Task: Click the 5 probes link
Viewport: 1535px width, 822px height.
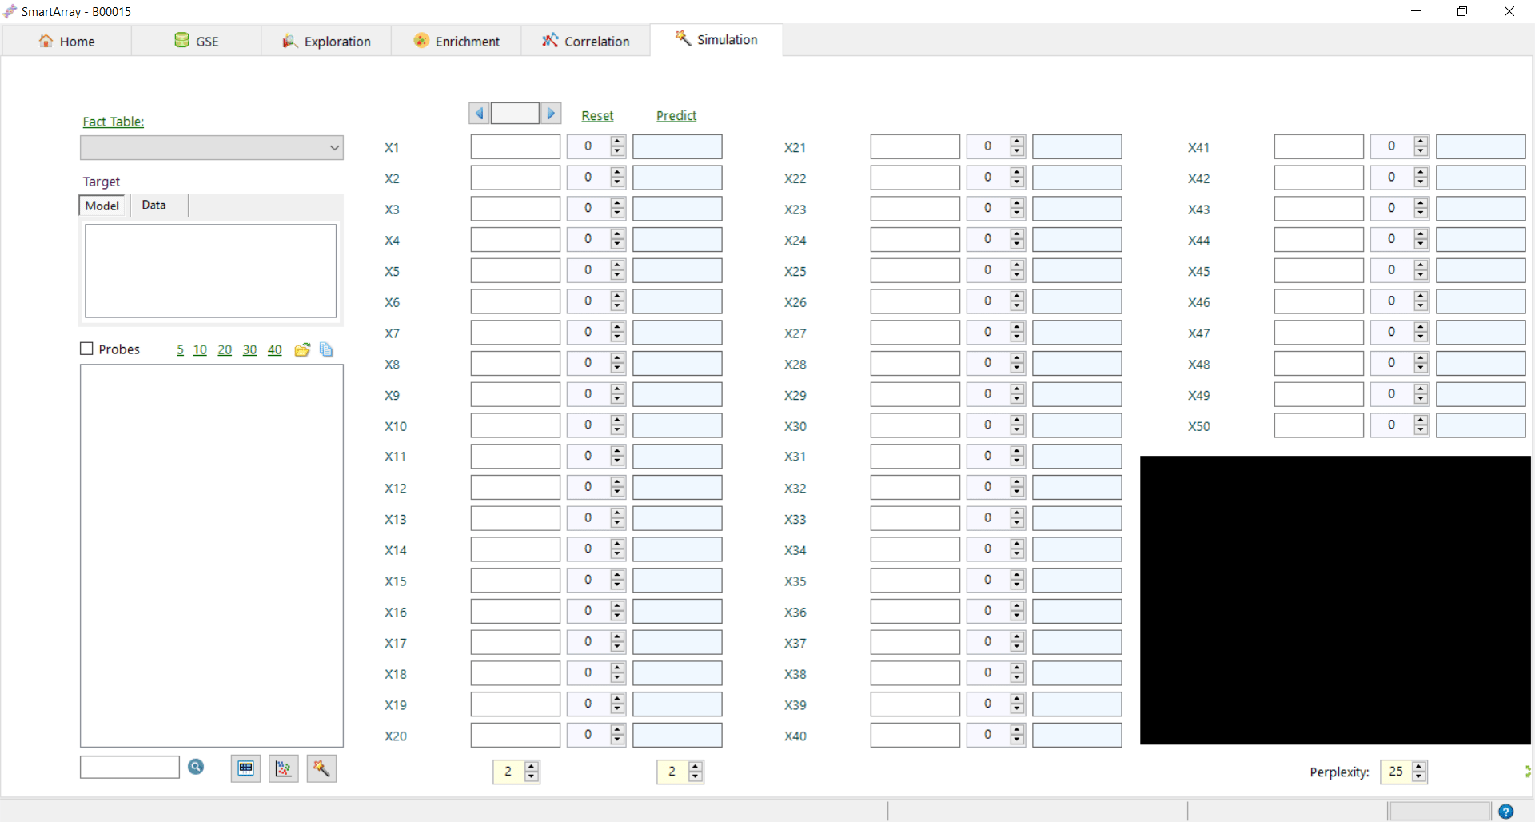Action: point(180,349)
